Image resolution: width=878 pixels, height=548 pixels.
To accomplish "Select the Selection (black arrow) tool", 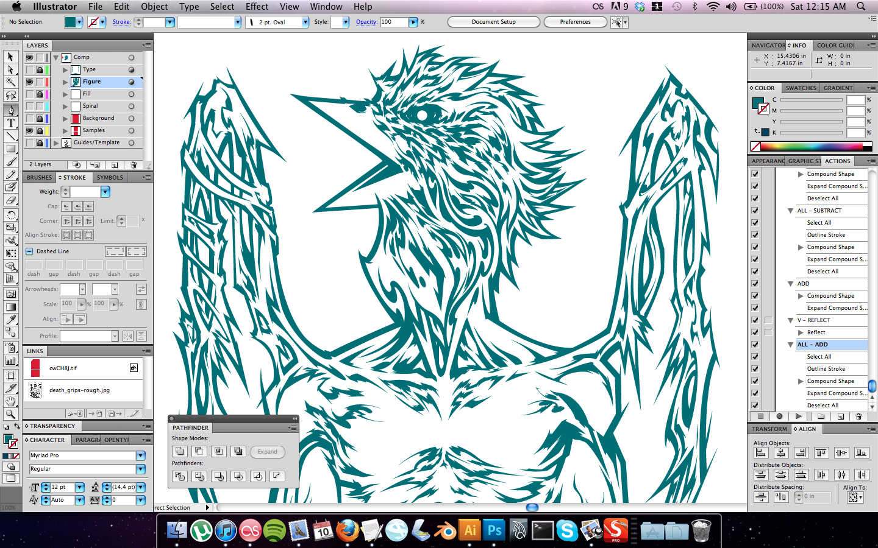I will [10, 57].
